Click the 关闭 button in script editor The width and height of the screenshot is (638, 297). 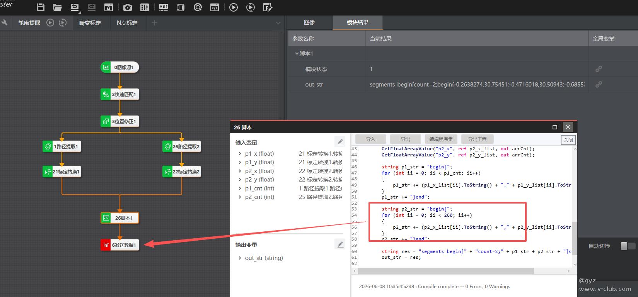point(568,140)
